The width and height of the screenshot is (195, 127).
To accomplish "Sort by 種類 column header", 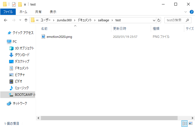I will pyautogui.click(x=156, y=29).
